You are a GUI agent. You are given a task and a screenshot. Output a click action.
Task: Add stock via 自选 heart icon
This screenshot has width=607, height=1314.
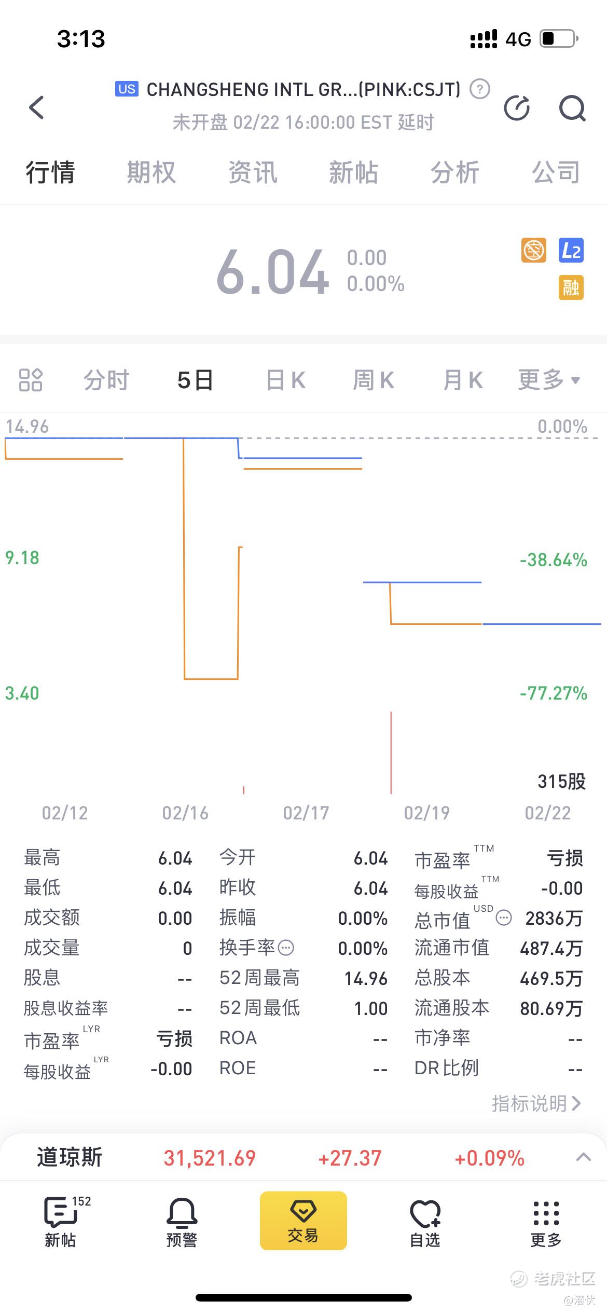point(425,1223)
